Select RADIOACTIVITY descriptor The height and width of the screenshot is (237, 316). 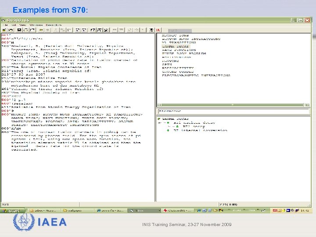coord(178,68)
